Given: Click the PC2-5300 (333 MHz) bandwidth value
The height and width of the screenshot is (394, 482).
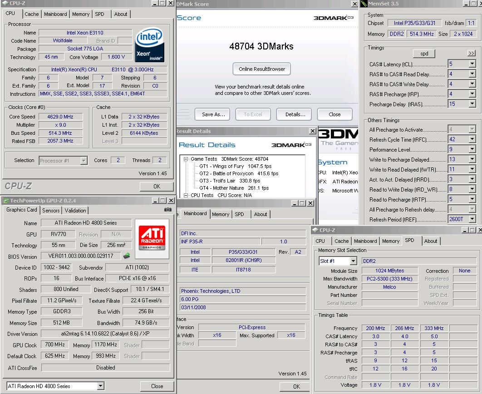Looking at the screenshot, I should point(389,279).
